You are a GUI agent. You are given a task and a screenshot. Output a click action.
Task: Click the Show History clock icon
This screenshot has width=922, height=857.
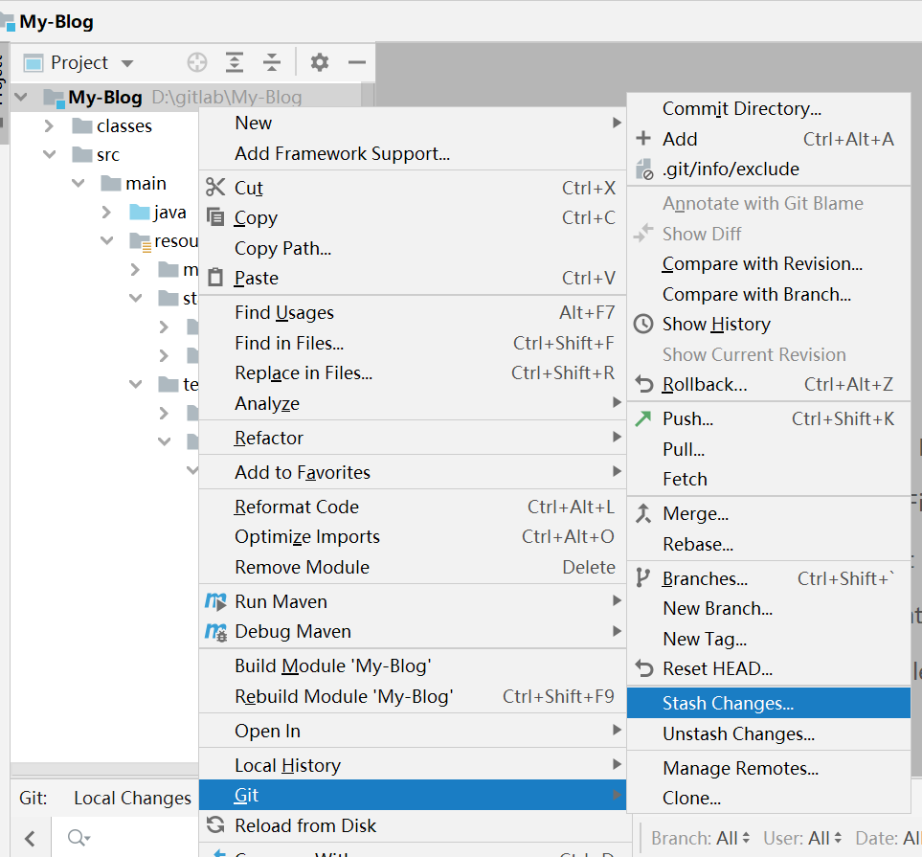pyautogui.click(x=644, y=325)
